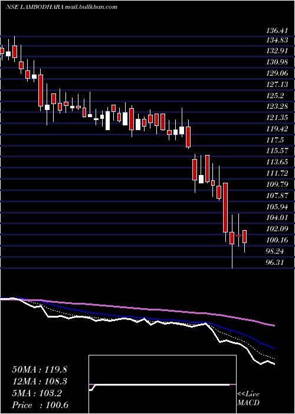The height and width of the screenshot is (414, 295).
Task: Click the 113.65 price level label
Action: point(278,162)
